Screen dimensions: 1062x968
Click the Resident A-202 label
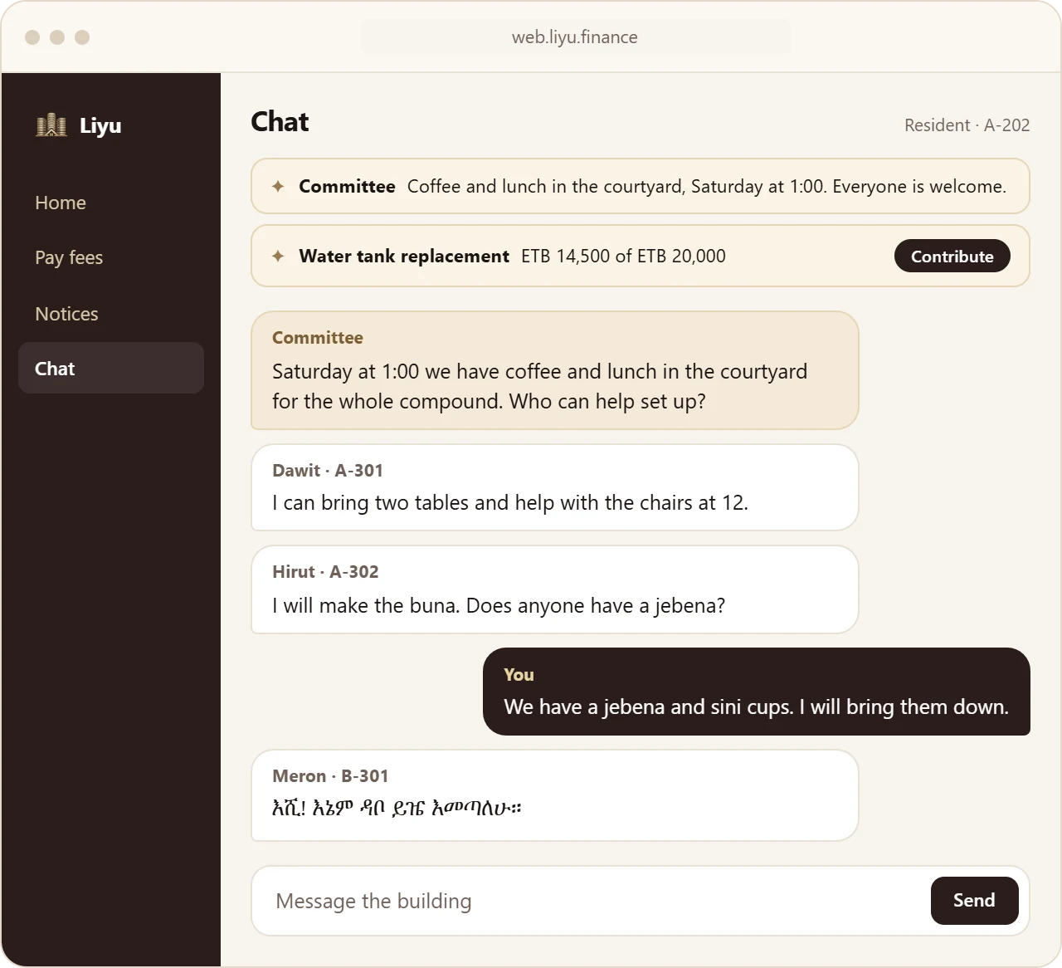[x=967, y=125]
